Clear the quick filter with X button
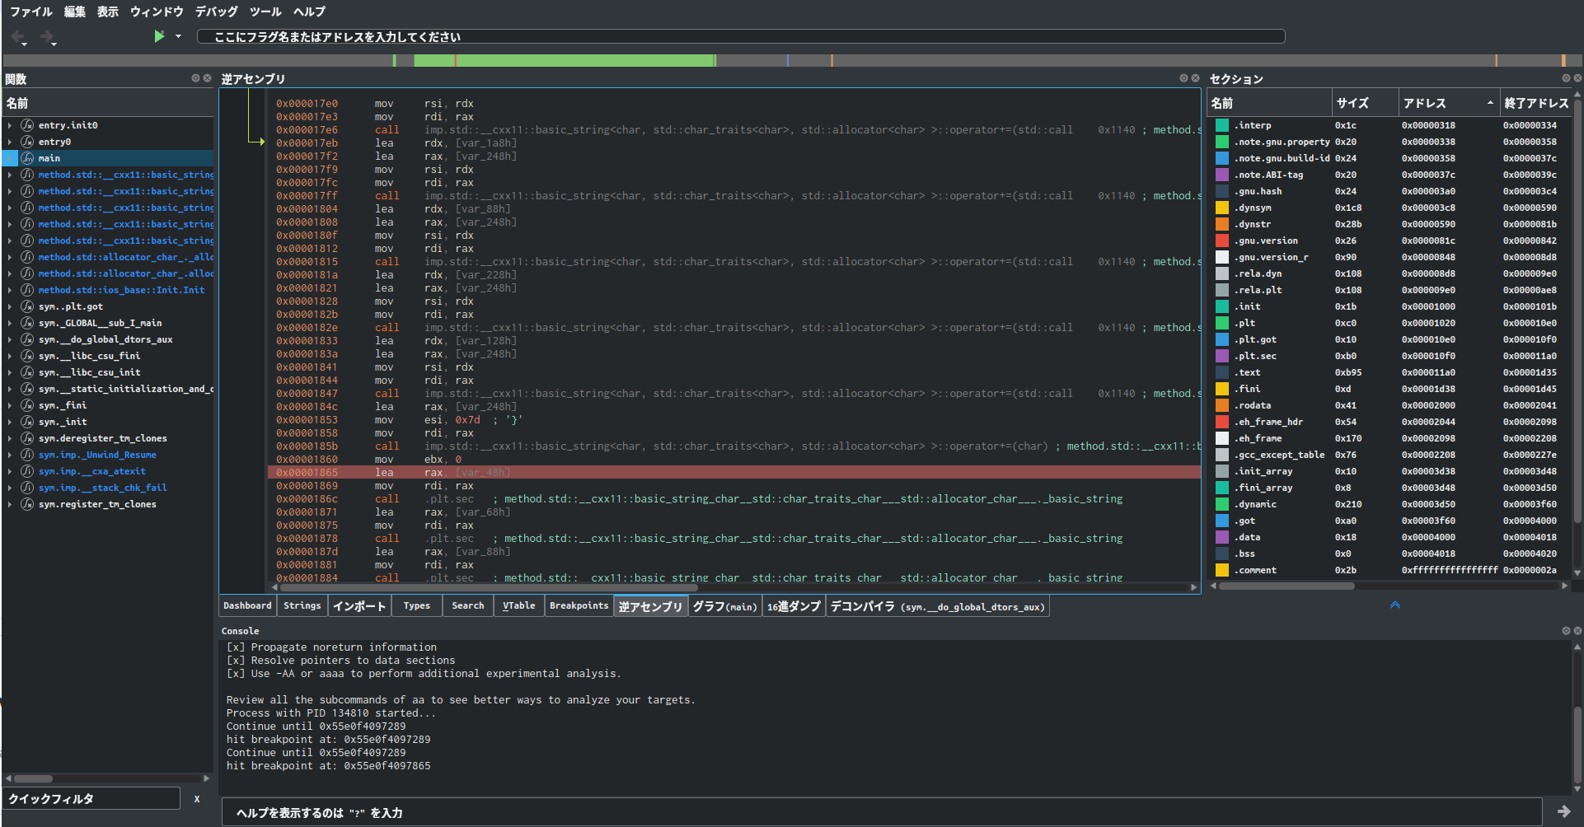Viewport: 1584px width, 827px height. coord(197,799)
